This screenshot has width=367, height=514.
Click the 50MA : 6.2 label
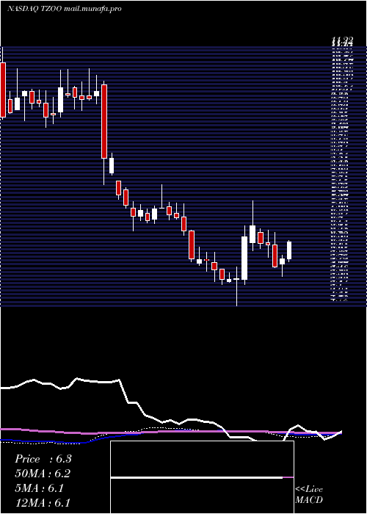click(43, 474)
